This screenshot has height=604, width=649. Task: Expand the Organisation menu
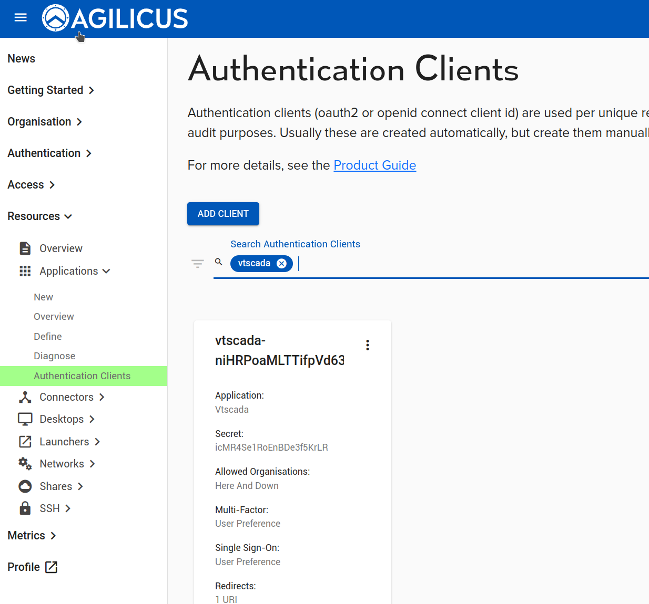(45, 122)
